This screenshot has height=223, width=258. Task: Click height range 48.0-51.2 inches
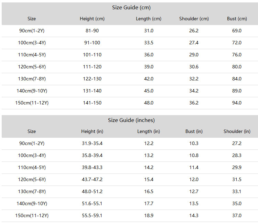[x=92, y=192]
